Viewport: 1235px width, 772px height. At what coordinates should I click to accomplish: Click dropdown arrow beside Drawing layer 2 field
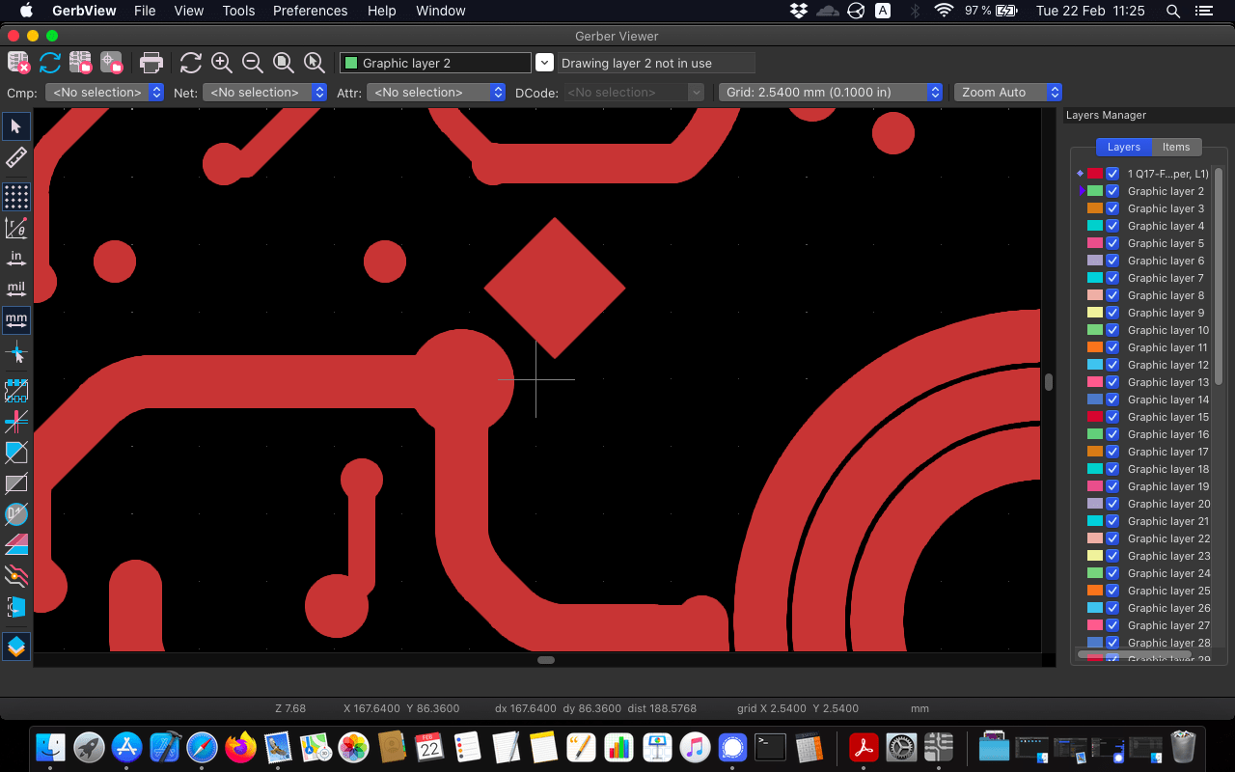pos(544,63)
